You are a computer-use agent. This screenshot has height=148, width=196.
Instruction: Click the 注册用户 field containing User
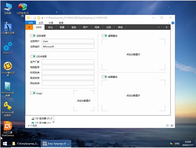(x=68, y=41)
